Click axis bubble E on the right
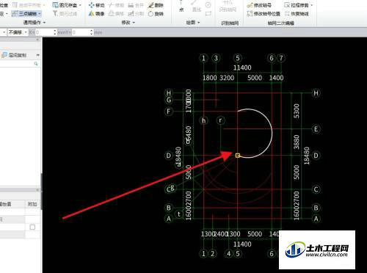The width and height of the screenshot is (367, 273). pyautogui.click(x=316, y=129)
